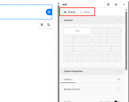Viewport: 129px width, 102px height.
Task: Click the properties panel scrollbar thumb
Action: tap(126, 41)
